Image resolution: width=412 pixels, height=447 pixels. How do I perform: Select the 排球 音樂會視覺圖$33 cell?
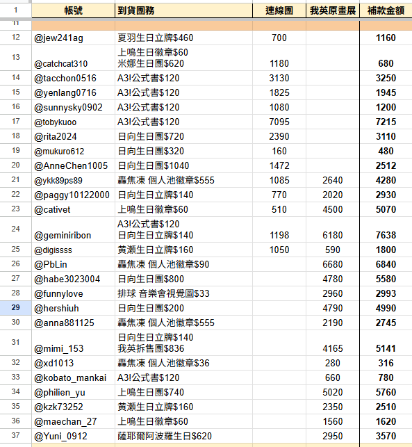[x=183, y=293]
